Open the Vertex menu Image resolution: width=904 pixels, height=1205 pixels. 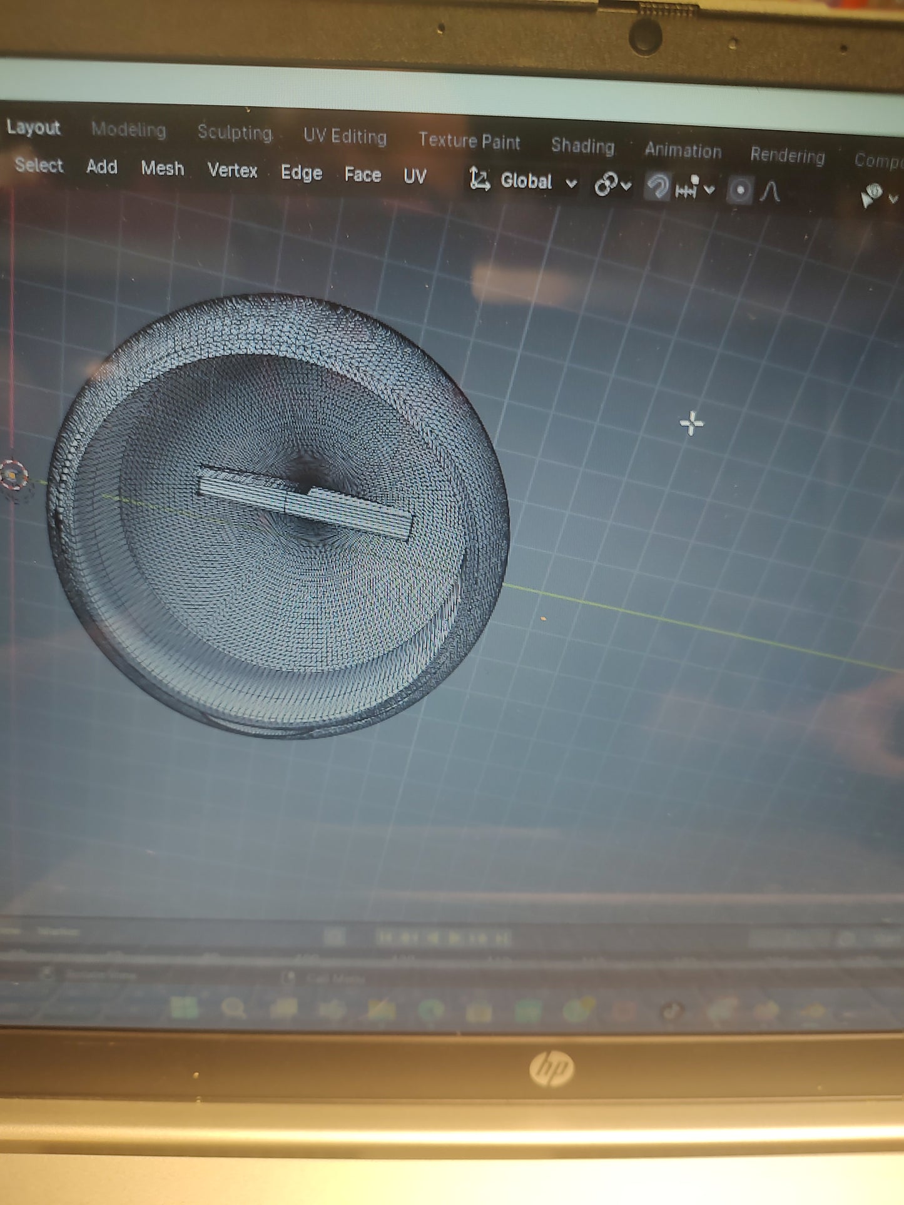point(232,171)
